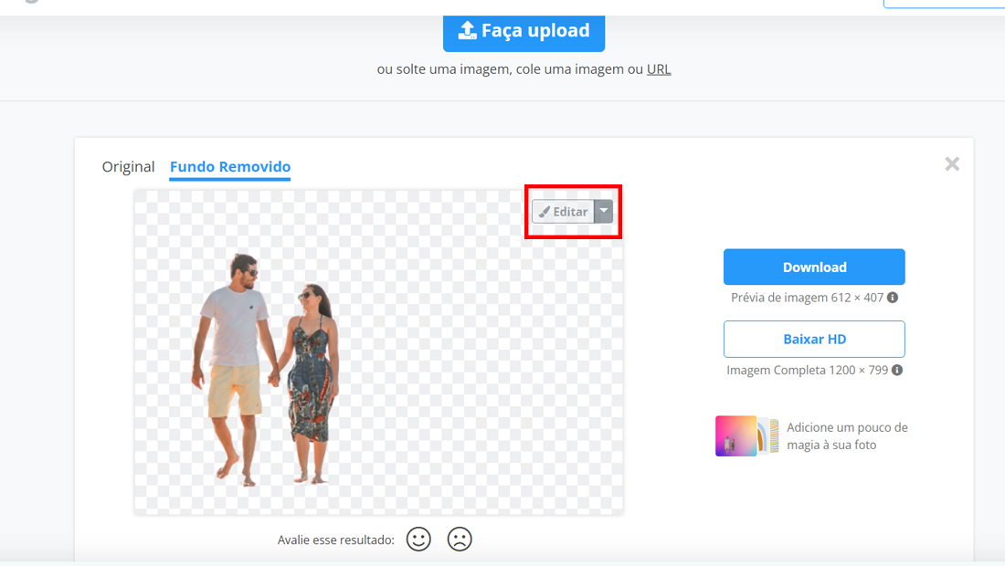Click the blue Download button
The height and width of the screenshot is (566, 1005).
point(814,267)
